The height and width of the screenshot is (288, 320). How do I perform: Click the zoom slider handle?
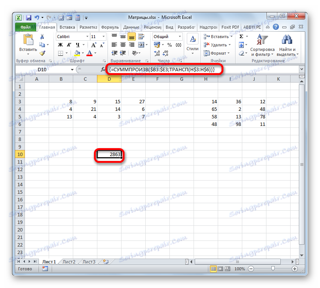(x=273, y=269)
